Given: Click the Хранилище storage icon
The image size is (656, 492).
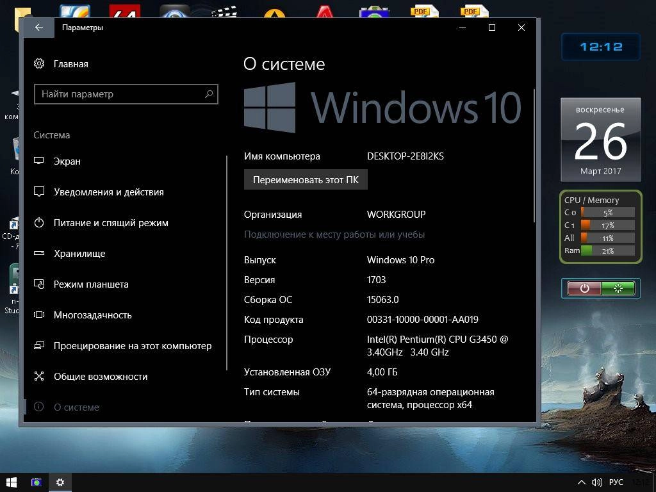Looking at the screenshot, I should tap(39, 253).
